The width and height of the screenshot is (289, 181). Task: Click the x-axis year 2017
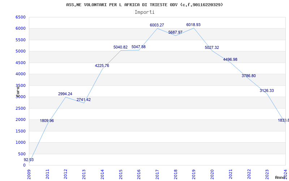pos(157,174)
